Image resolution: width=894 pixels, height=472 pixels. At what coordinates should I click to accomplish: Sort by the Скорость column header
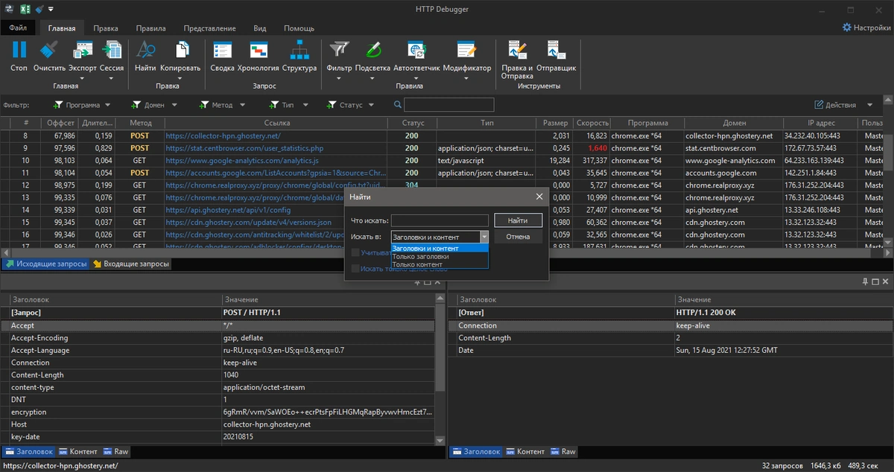point(592,123)
